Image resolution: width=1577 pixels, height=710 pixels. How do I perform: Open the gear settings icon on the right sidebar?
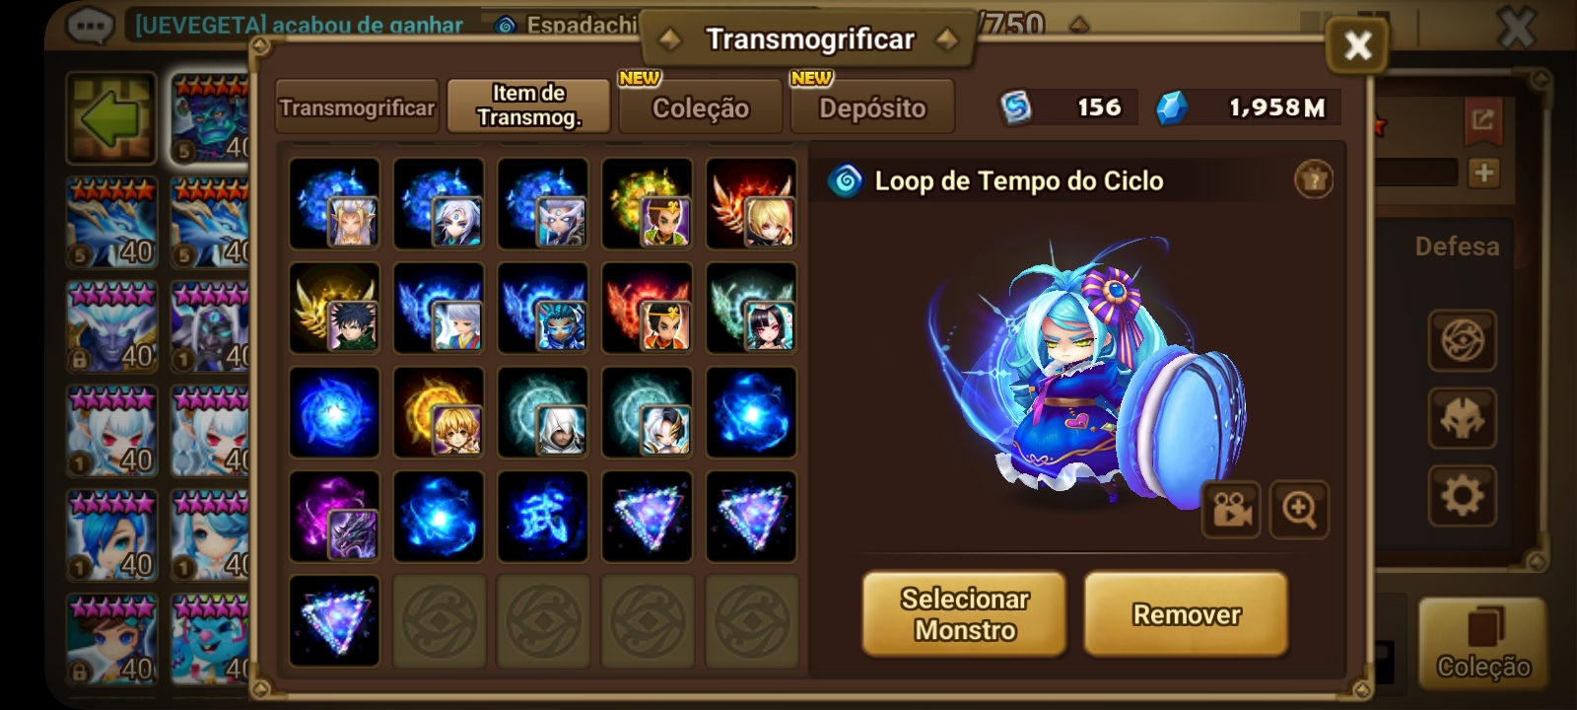[1463, 495]
